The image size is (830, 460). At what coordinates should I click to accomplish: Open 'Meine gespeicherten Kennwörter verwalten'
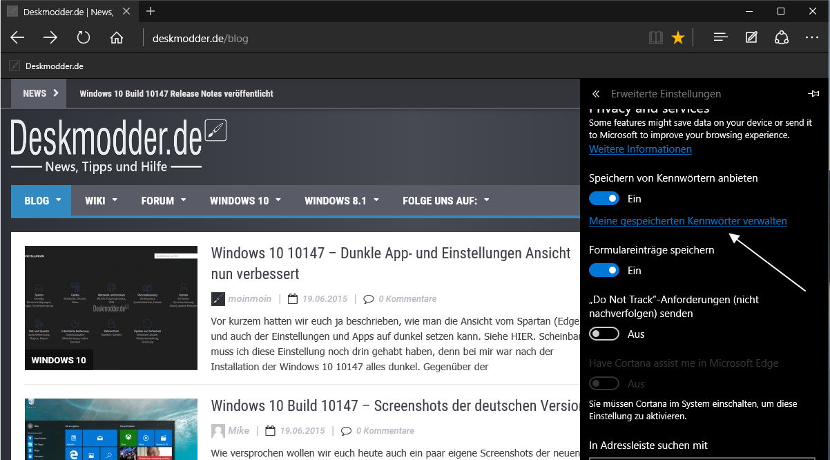pos(688,221)
